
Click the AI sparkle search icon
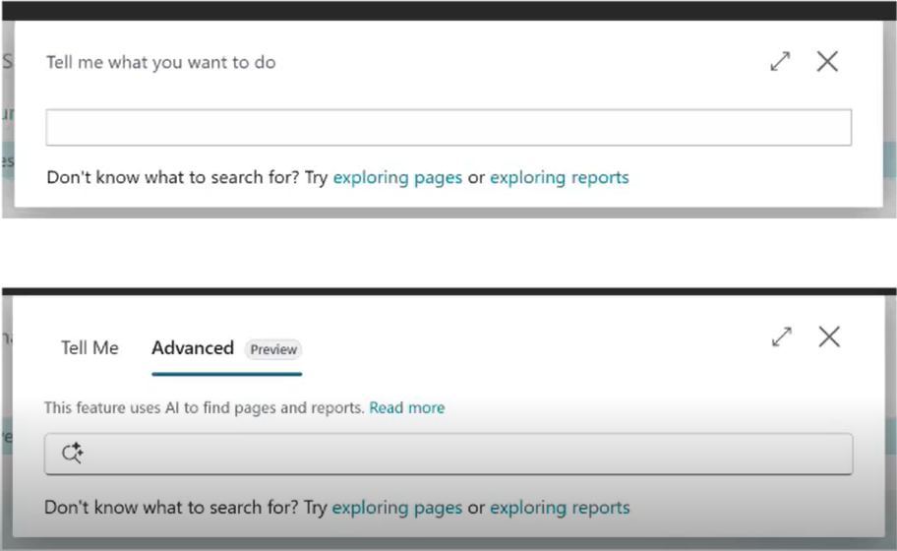pyautogui.click(x=72, y=454)
